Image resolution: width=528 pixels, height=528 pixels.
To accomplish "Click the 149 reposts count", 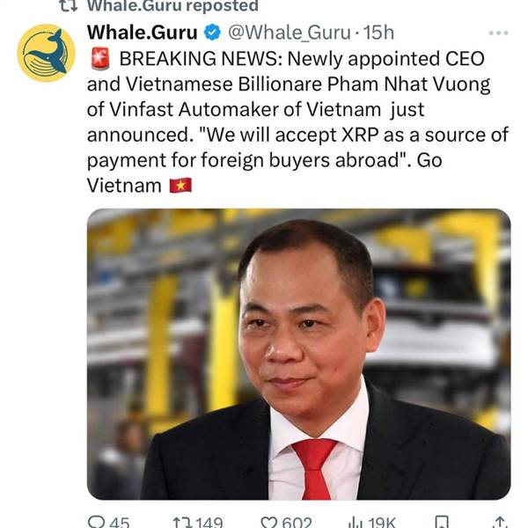I will coord(209,523).
